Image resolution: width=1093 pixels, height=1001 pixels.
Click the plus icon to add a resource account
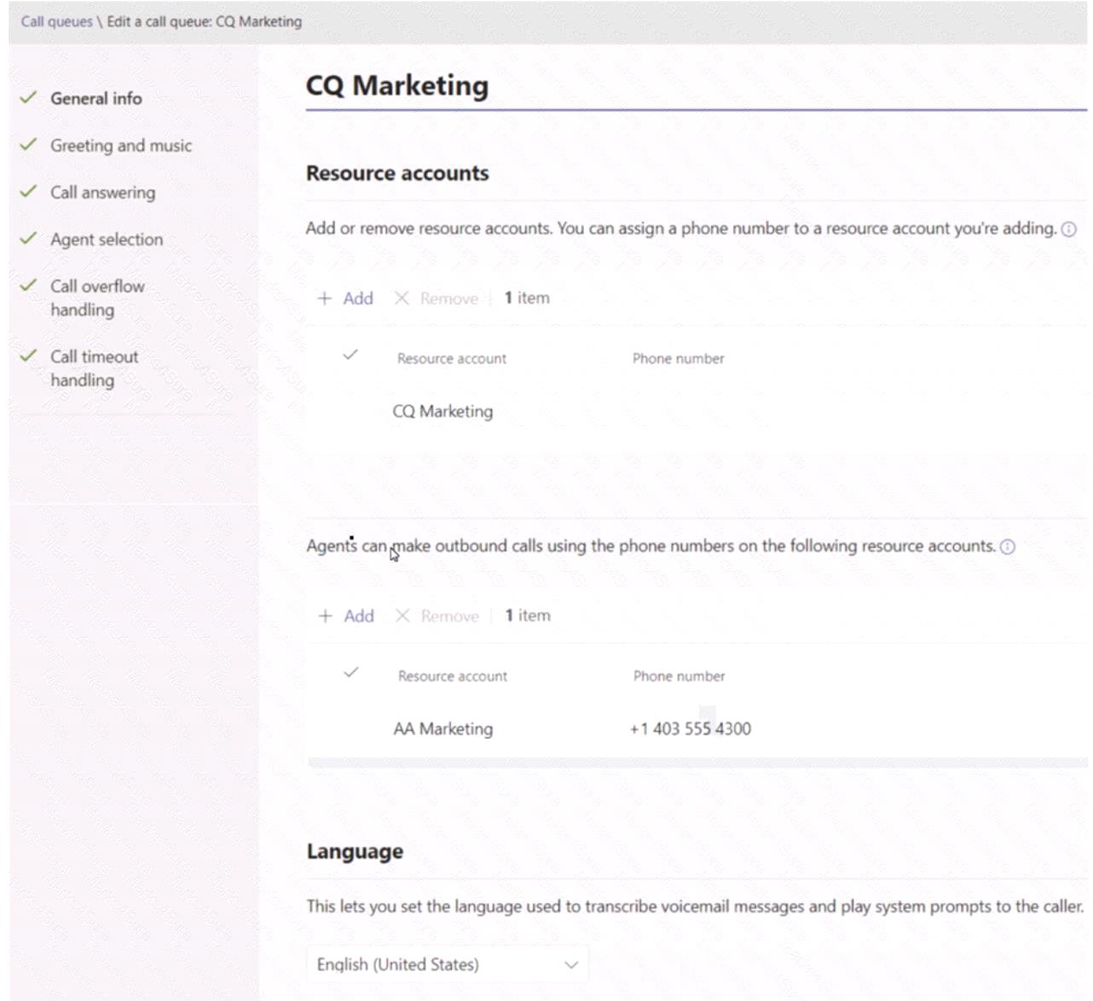[x=324, y=298]
